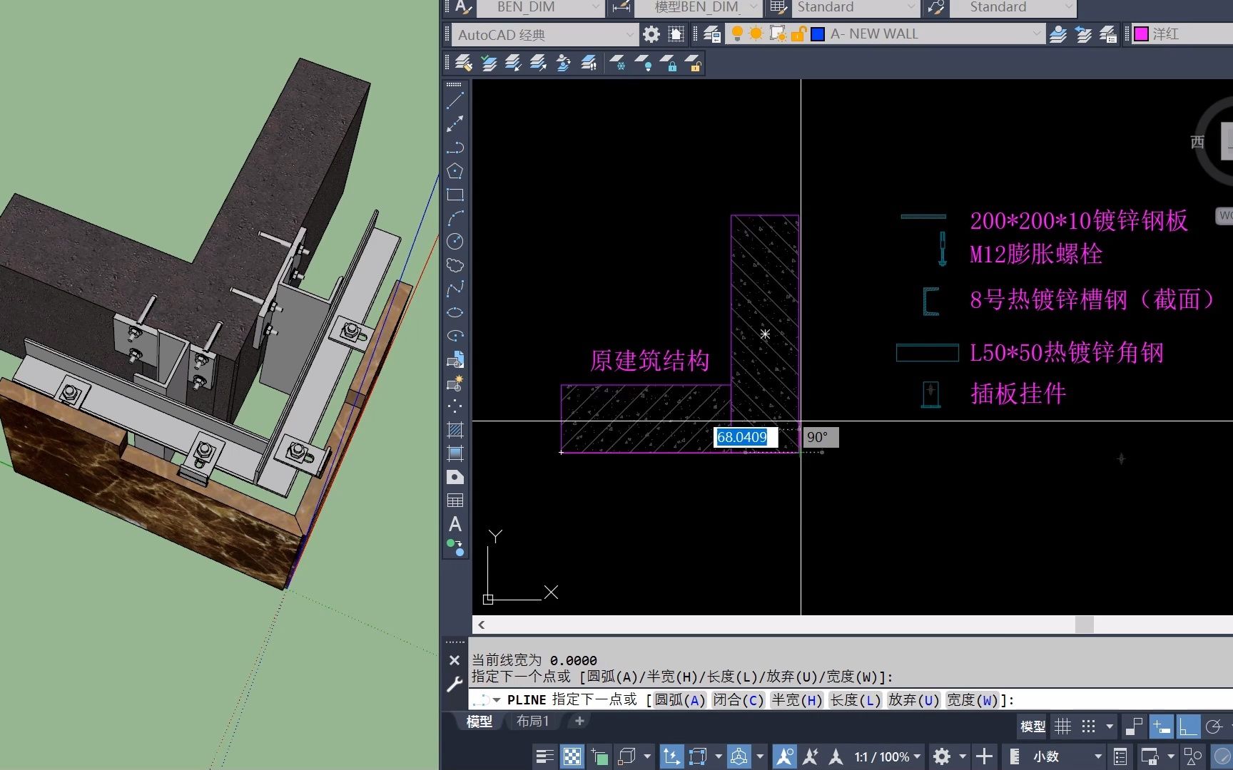1233x770 pixels.
Task: Select the Circle tool
Action: (x=455, y=242)
